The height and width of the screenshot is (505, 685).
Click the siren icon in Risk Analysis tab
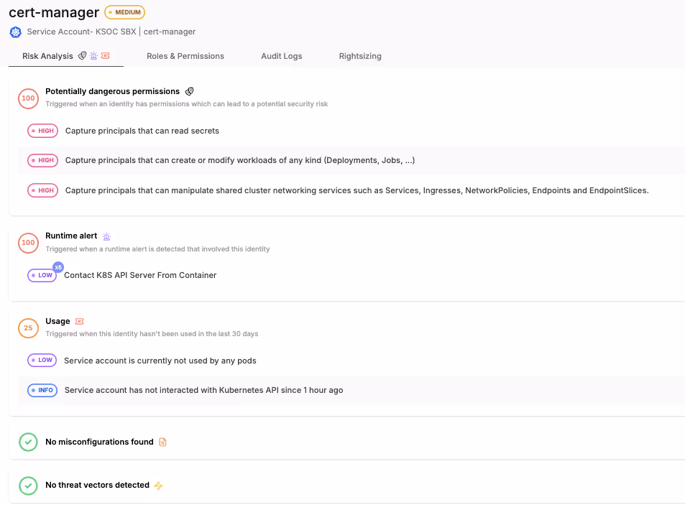click(93, 56)
